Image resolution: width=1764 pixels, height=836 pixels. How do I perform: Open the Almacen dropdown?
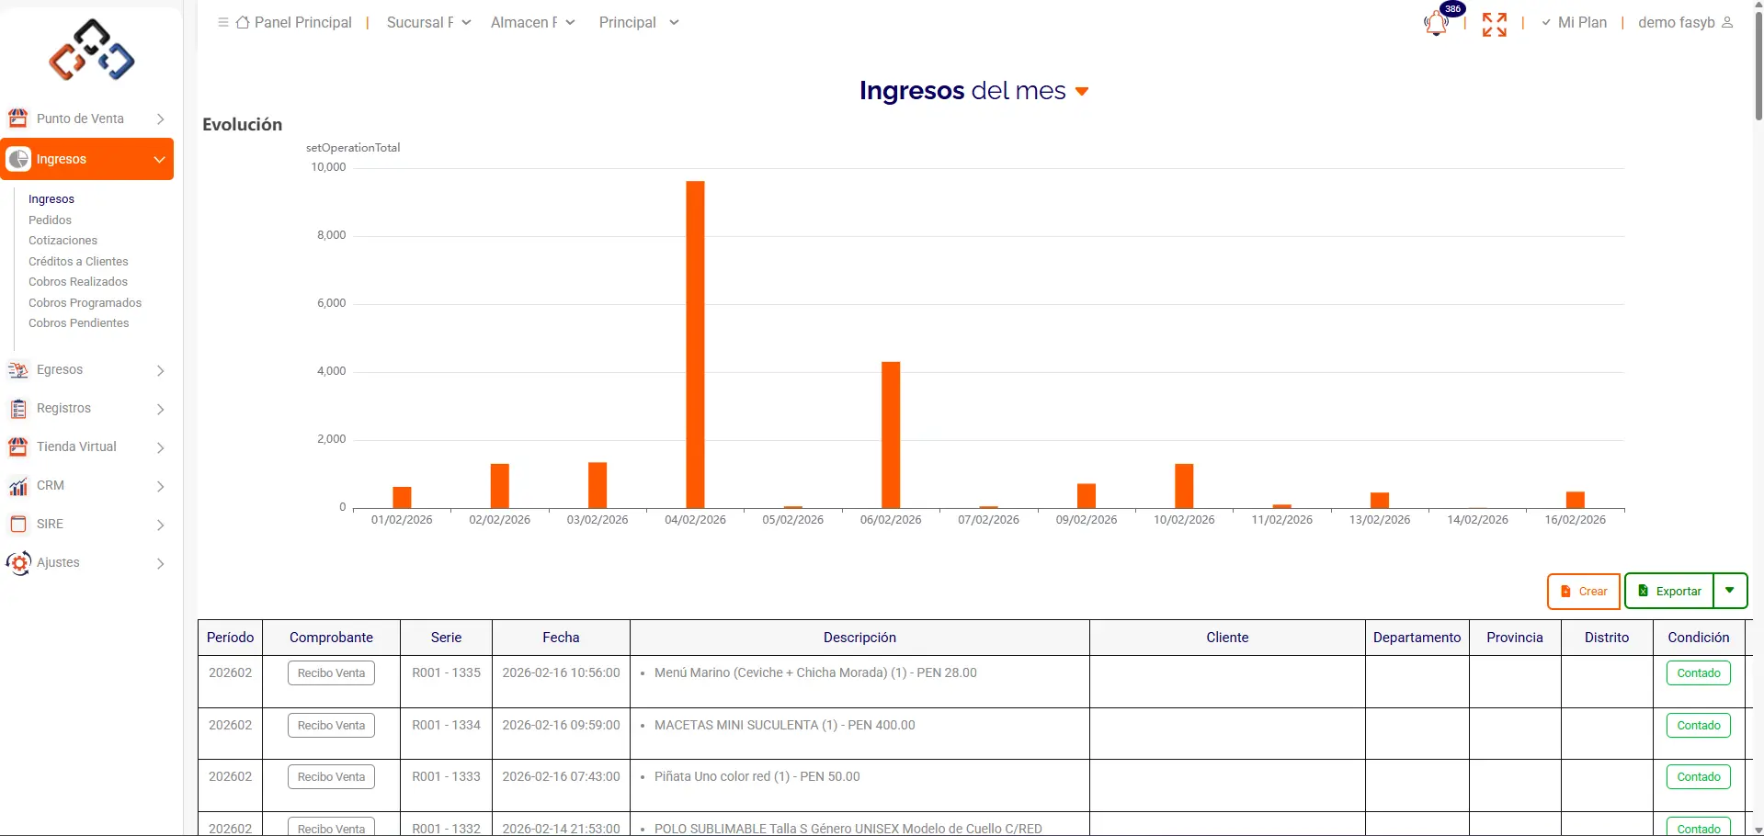(x=532, y=22)
